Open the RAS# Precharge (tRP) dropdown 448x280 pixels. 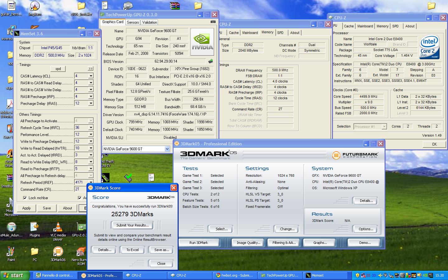tap(91, 96)
